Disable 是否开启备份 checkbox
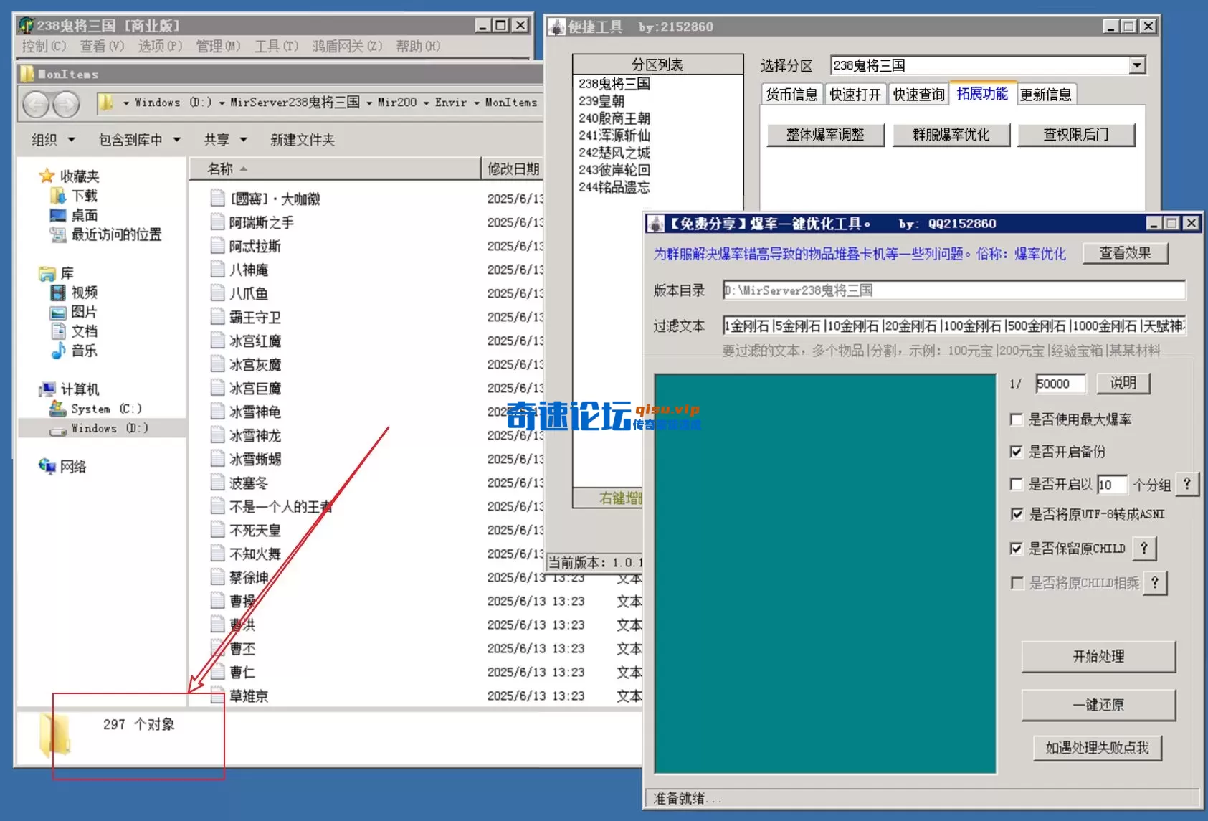The width and height of the screenshot is (1208, 821). [x=1017, y=452]
